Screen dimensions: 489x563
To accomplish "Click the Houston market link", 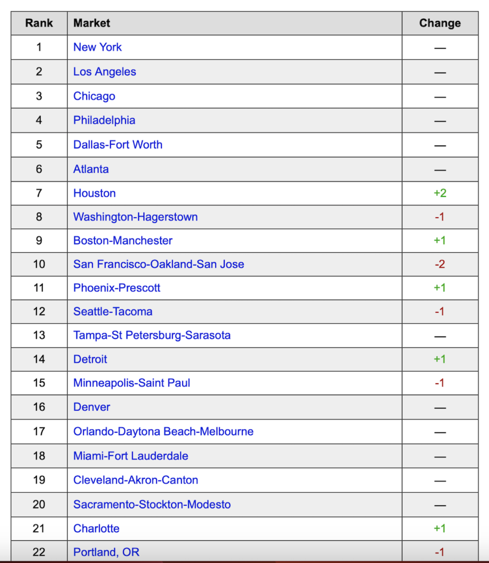I will click(x=94, y=194).
